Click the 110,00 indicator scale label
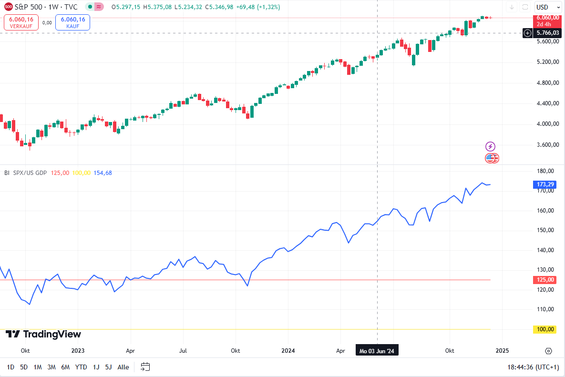This screenshot has width=565, height=377. pyautogui.click(x=545, y=309)
